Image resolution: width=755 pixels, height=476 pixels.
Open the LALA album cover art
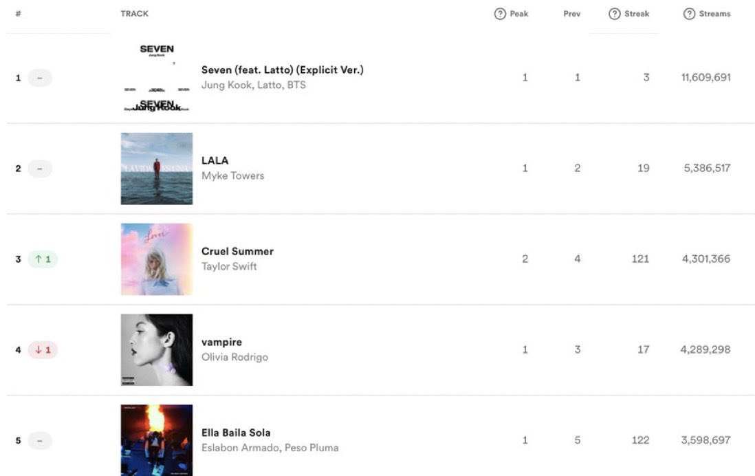(157, 169)
